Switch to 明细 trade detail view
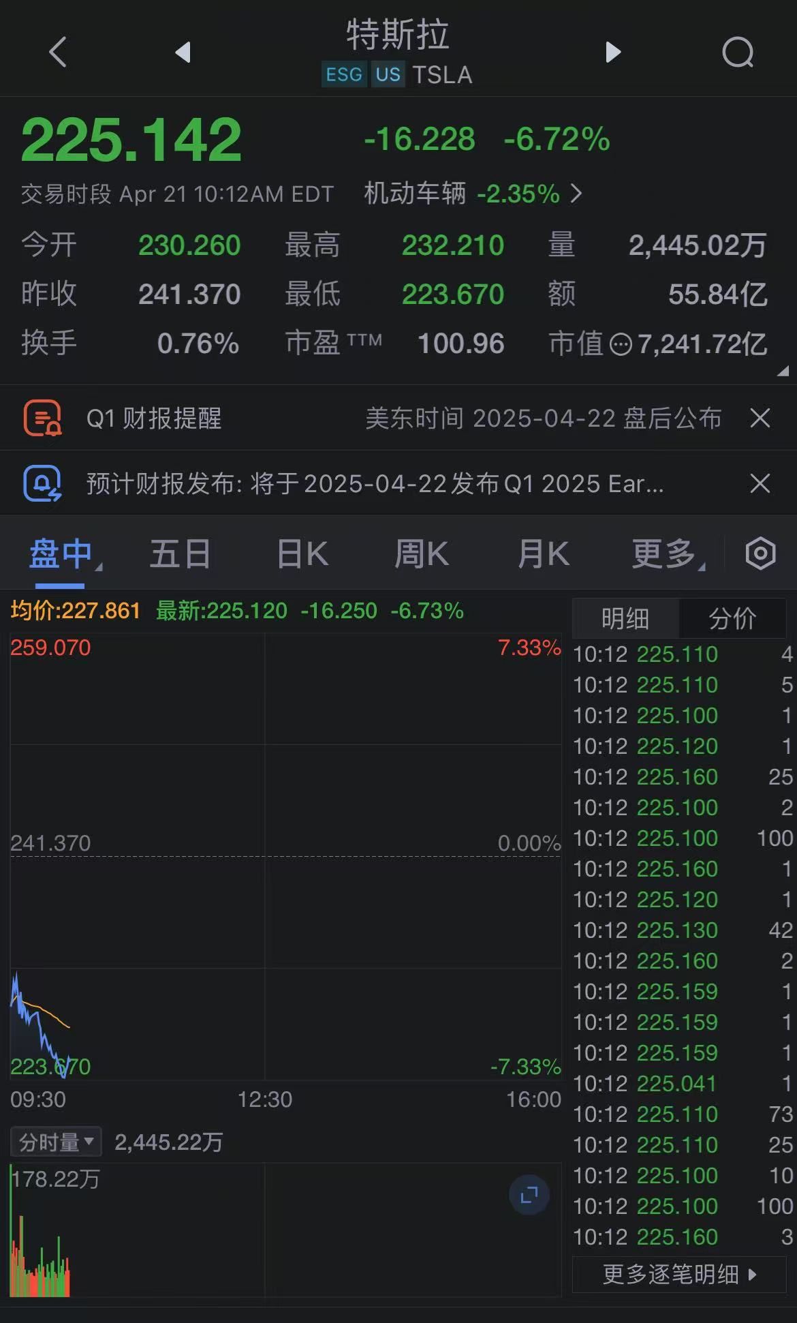 pos(625,619)
